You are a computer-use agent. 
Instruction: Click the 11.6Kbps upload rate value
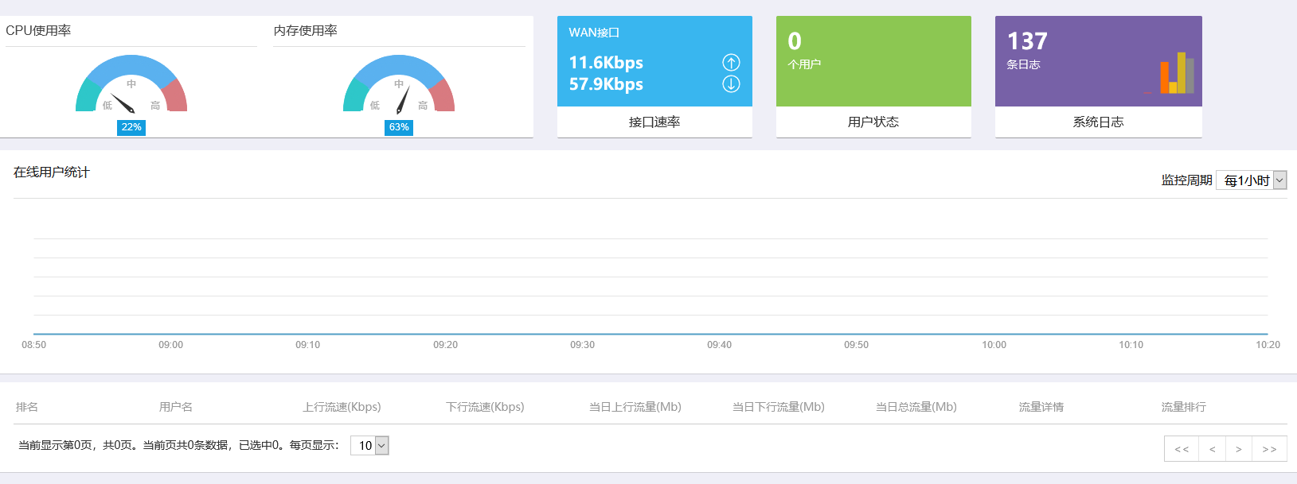pyautogui.click(x=606, y=63)
